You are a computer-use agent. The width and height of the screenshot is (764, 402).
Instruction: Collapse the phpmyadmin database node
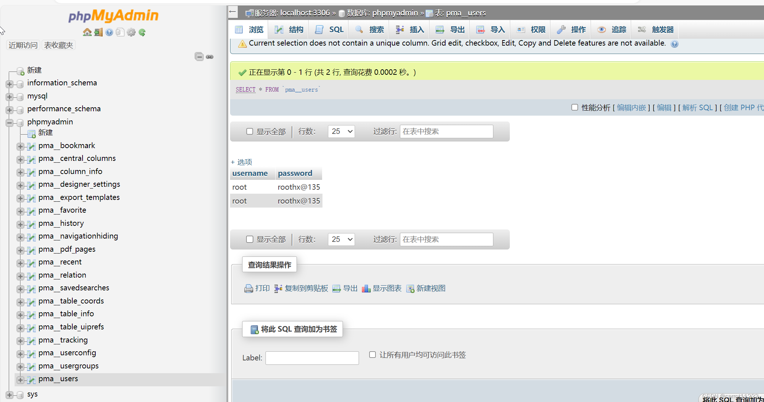point(9,123)
